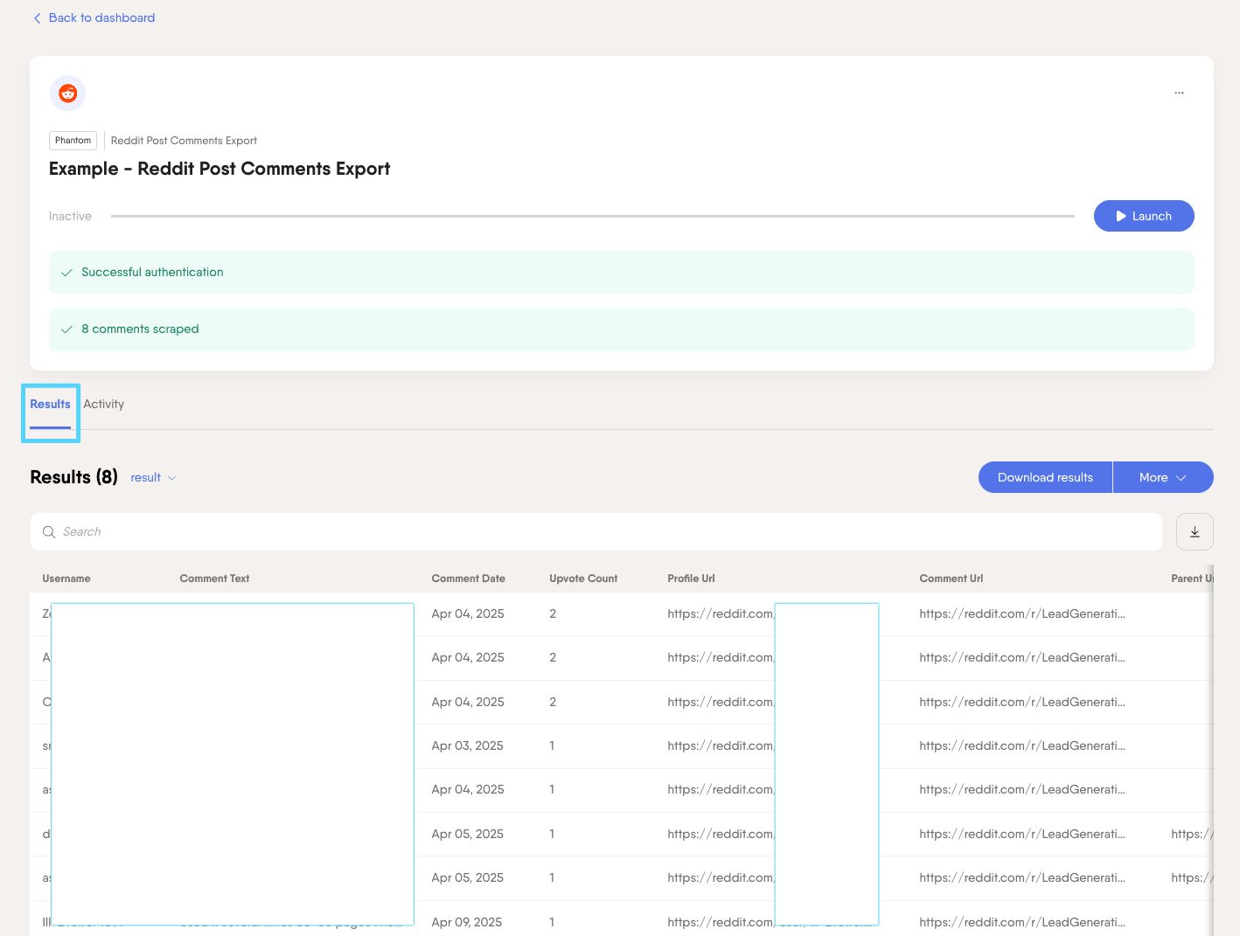
Task: Click the Reddit phantom logo icon
Action: (x=67, y=93)
